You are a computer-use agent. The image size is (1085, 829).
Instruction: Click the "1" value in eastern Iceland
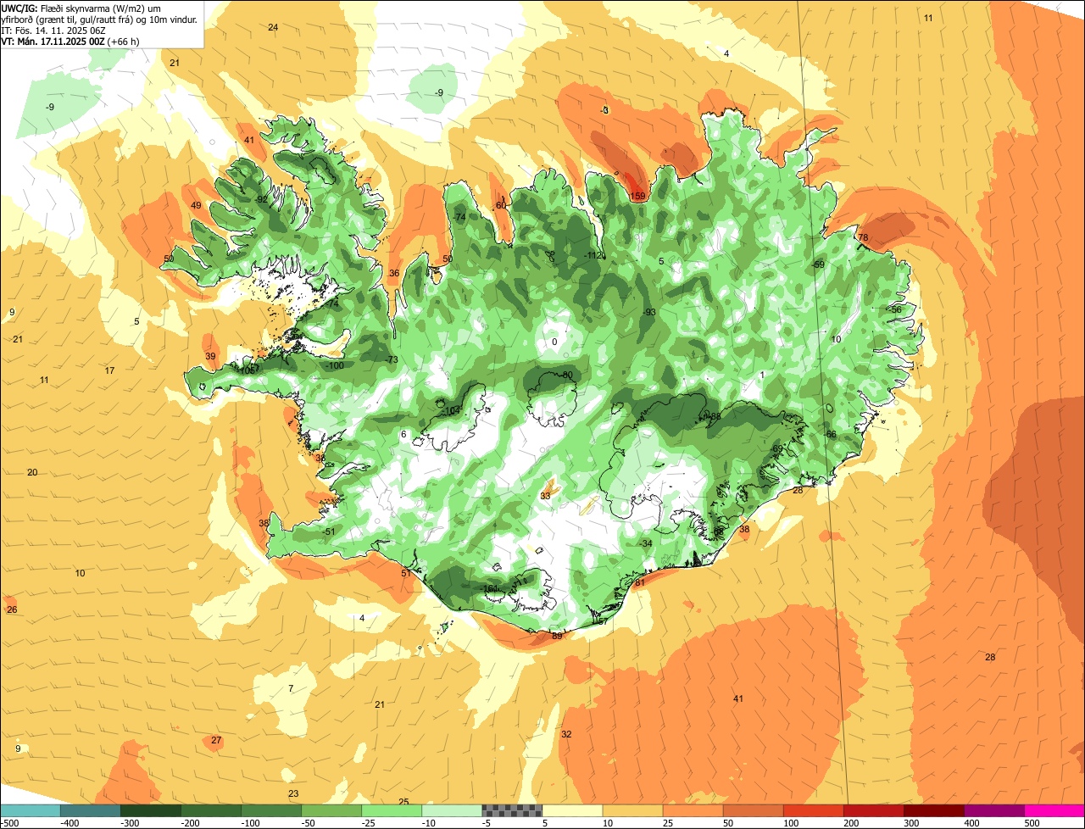coord(762,375)
